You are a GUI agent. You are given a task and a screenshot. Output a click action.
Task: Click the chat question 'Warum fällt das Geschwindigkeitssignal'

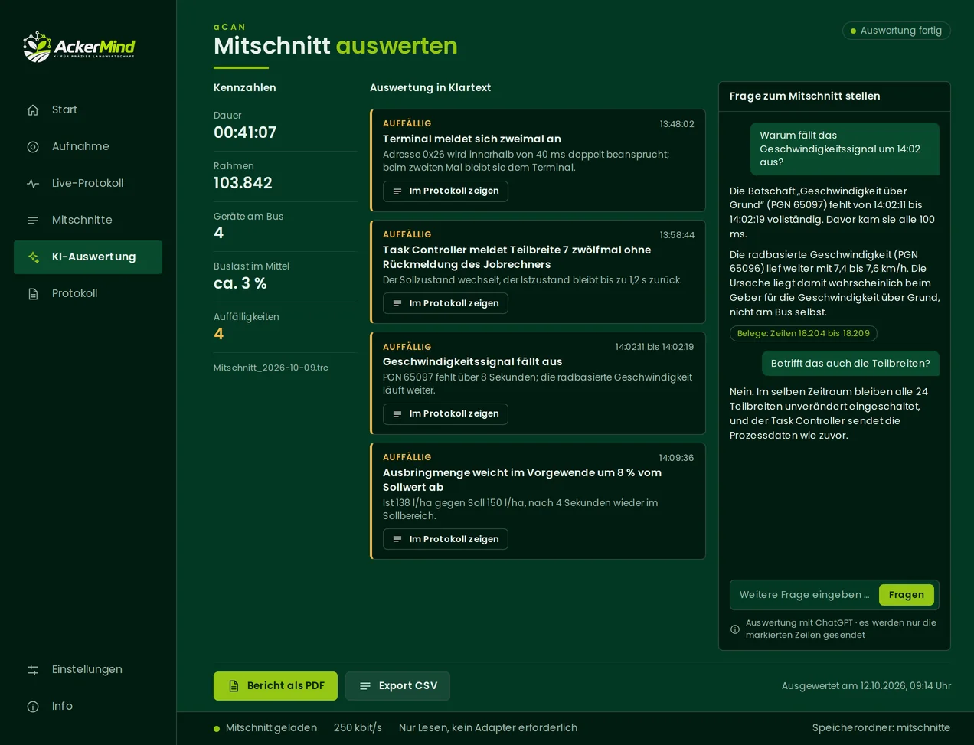845,149
